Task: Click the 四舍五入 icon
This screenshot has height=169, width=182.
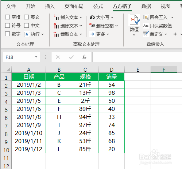Action: (x=146, y=17)
